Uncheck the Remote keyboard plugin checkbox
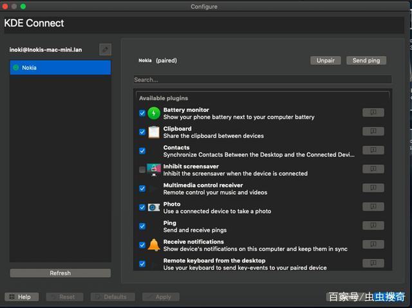The width and height of the screenshot is (412, 308). [142, 264]
